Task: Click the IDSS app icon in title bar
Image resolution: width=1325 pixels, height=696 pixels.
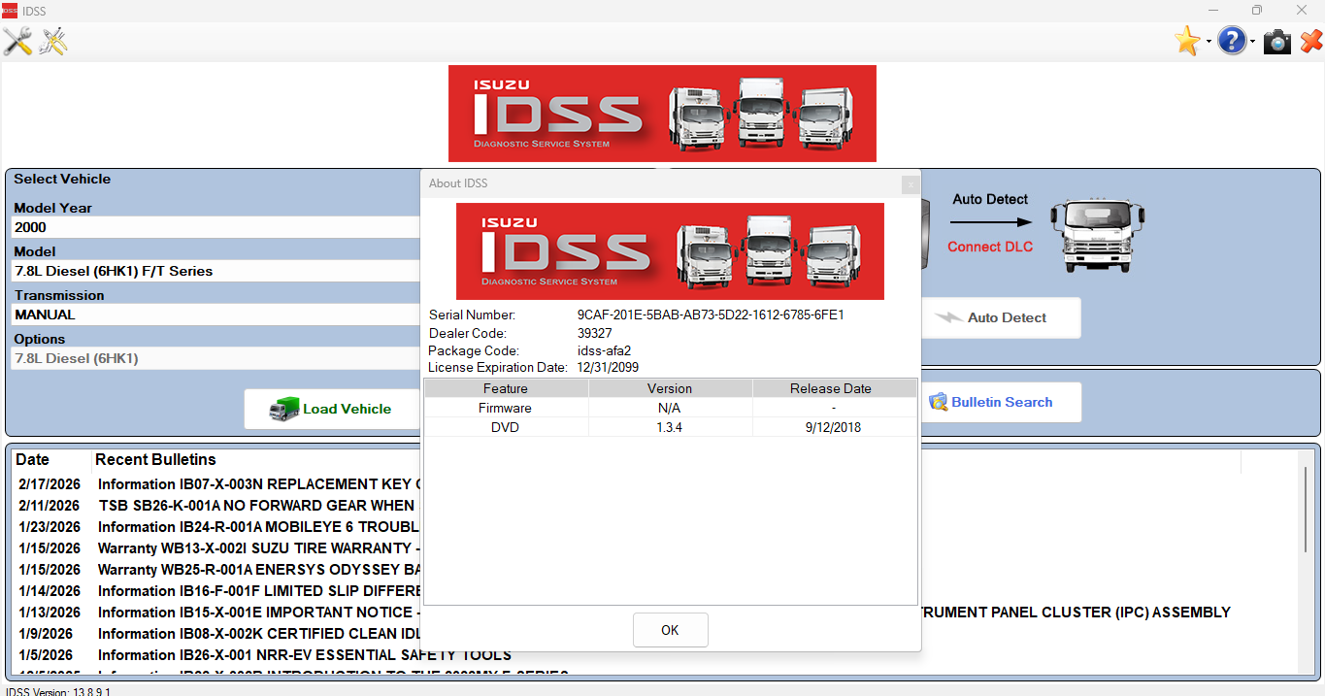Action: [9, 11]
